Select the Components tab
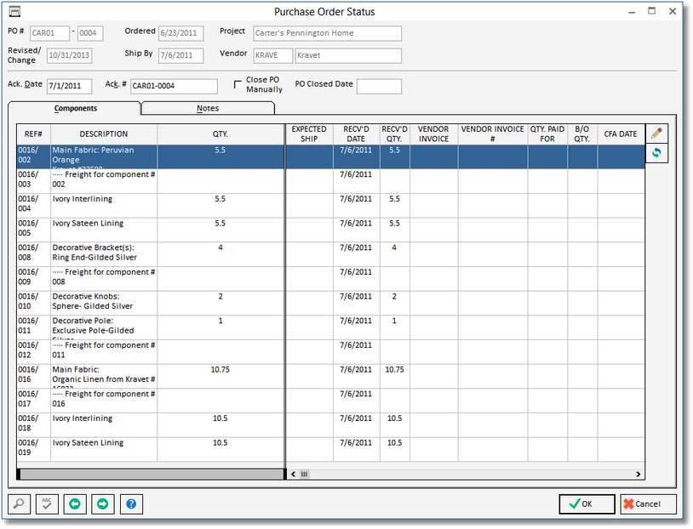Viewport: 693px width, 529px height. pos(75,108)
